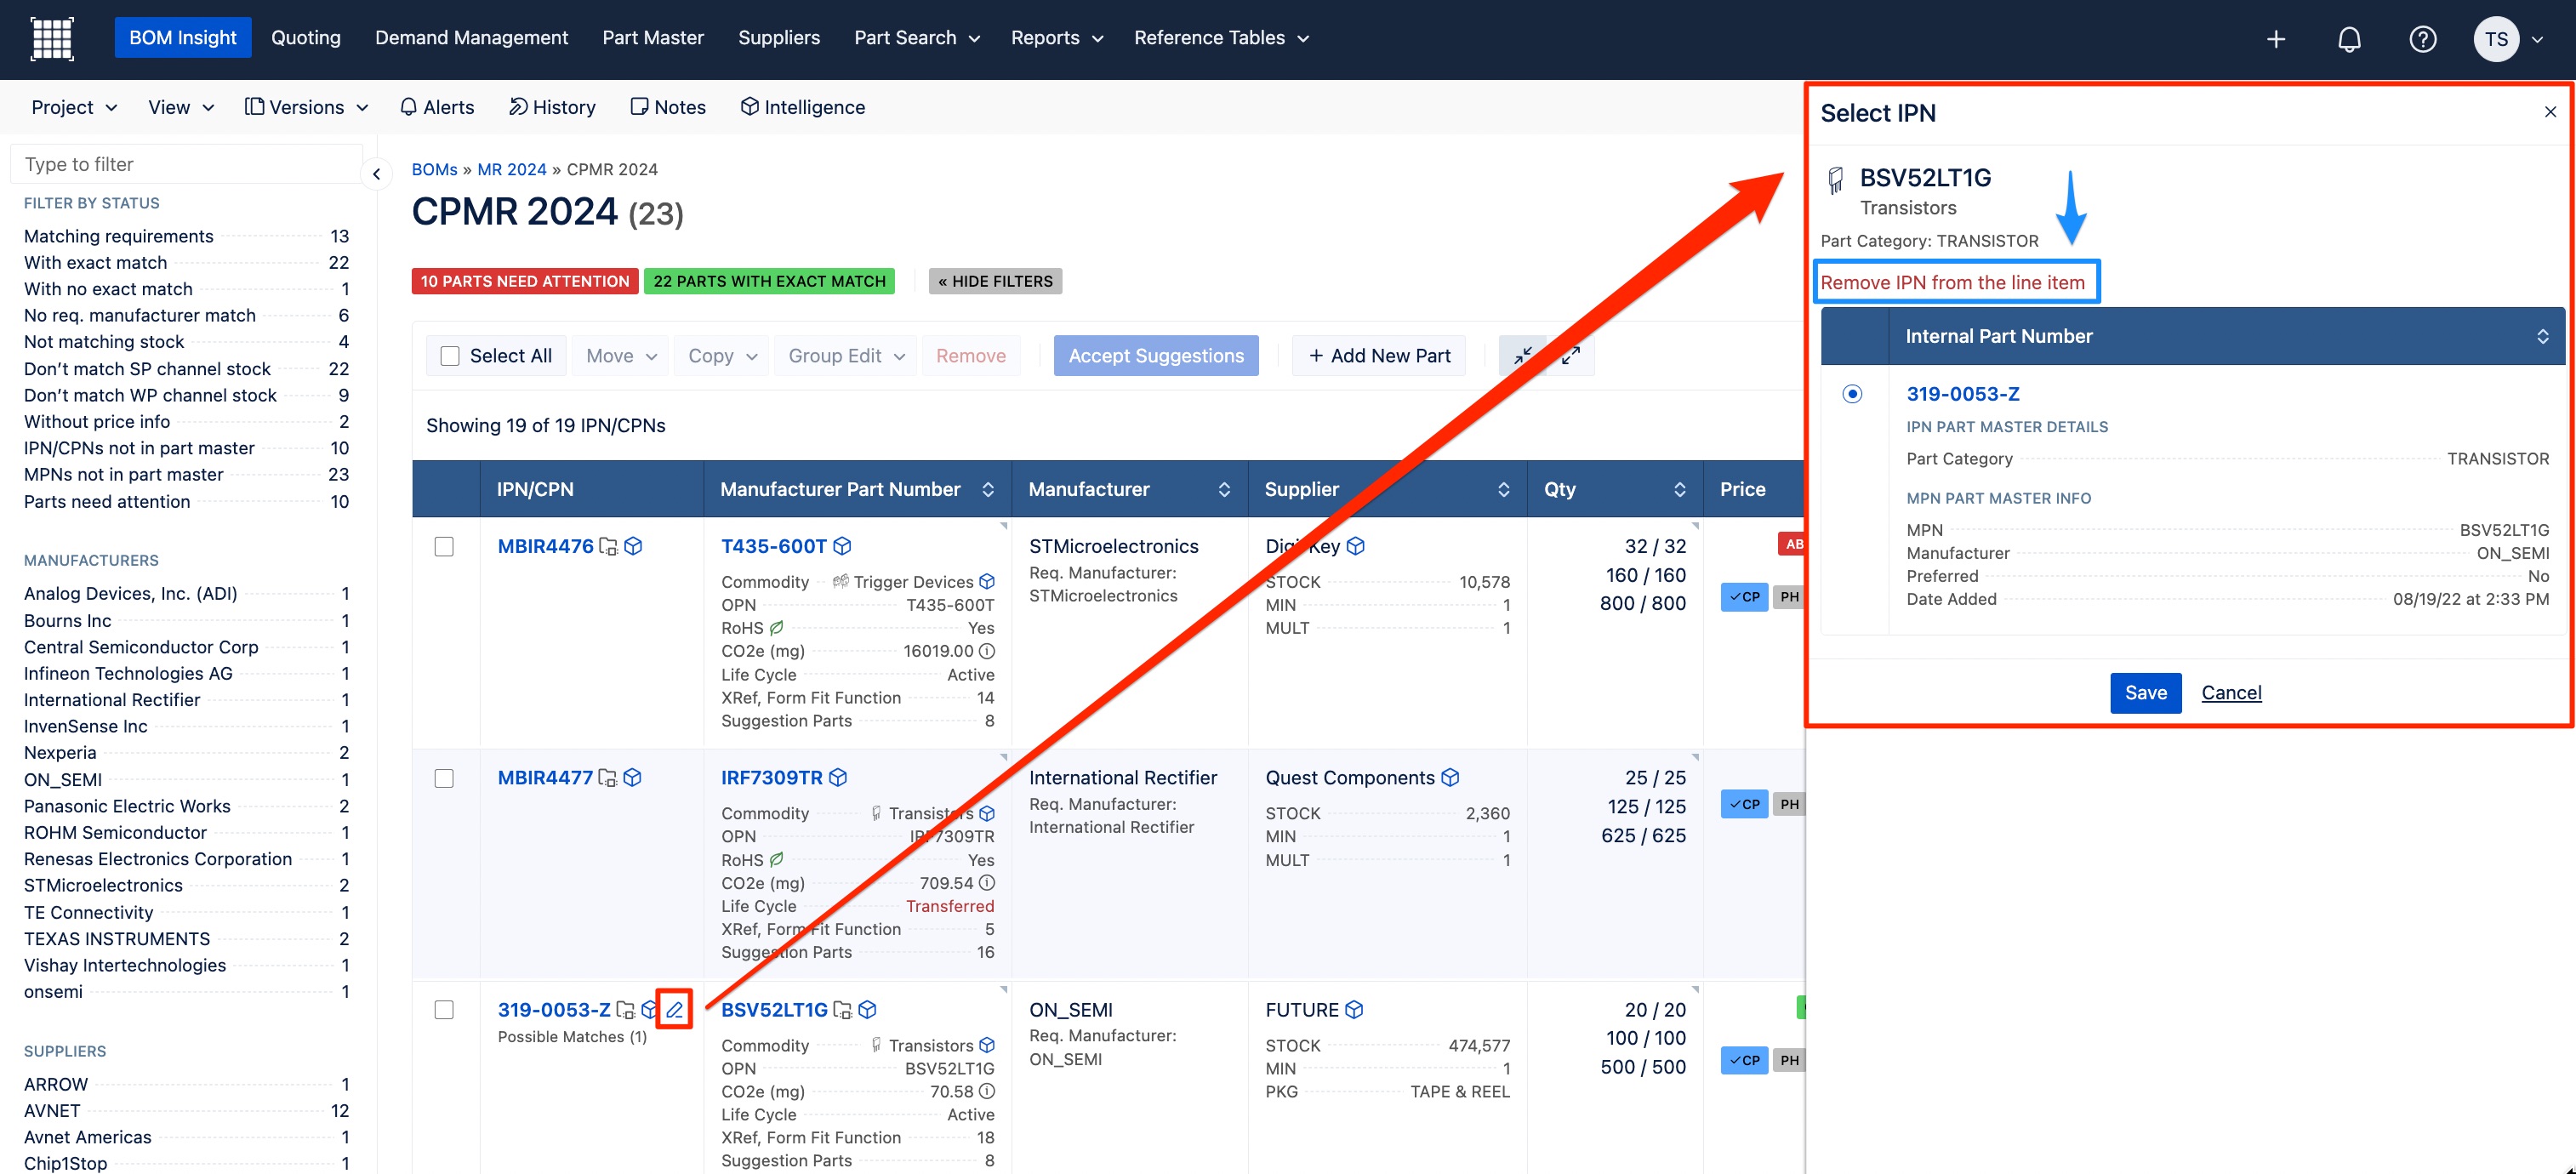Click the plus icon in top bar

[x=2276, y=39]
